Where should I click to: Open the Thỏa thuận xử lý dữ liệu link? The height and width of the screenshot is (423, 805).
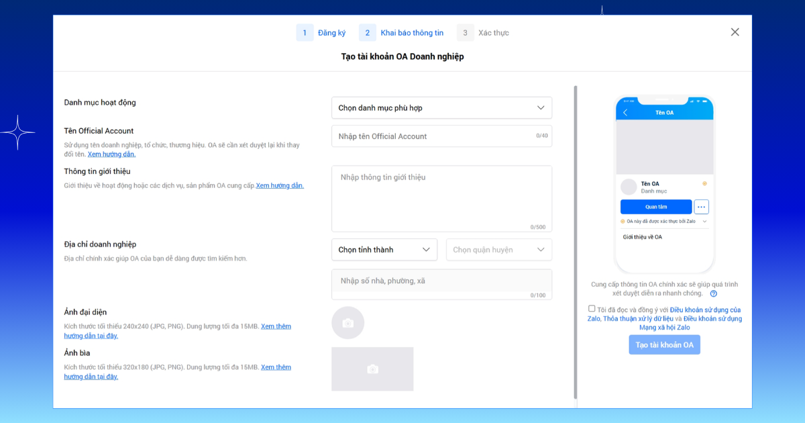coord(637,319)
